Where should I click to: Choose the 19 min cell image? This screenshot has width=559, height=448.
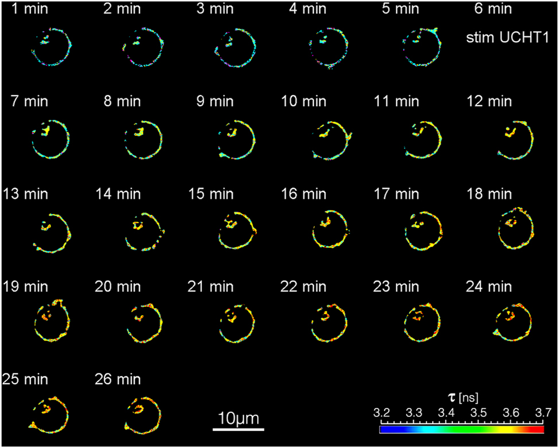coord(53,321)
